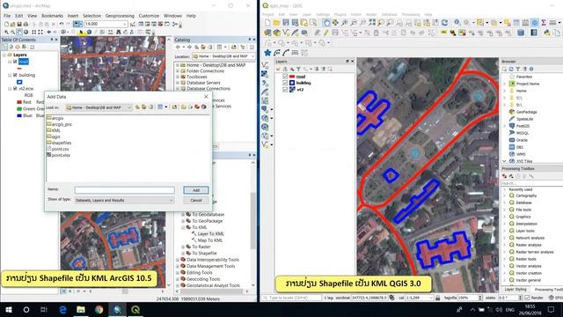Click the QGIS Statistical Summary sigma icon
This screenshot has width=563, height=317.
pyautogui.click(x=544, y=23)
